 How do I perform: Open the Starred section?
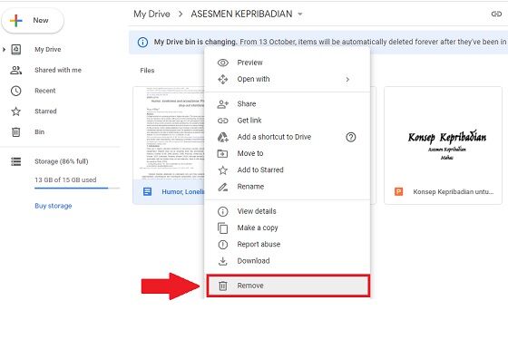tap(45, 111)
